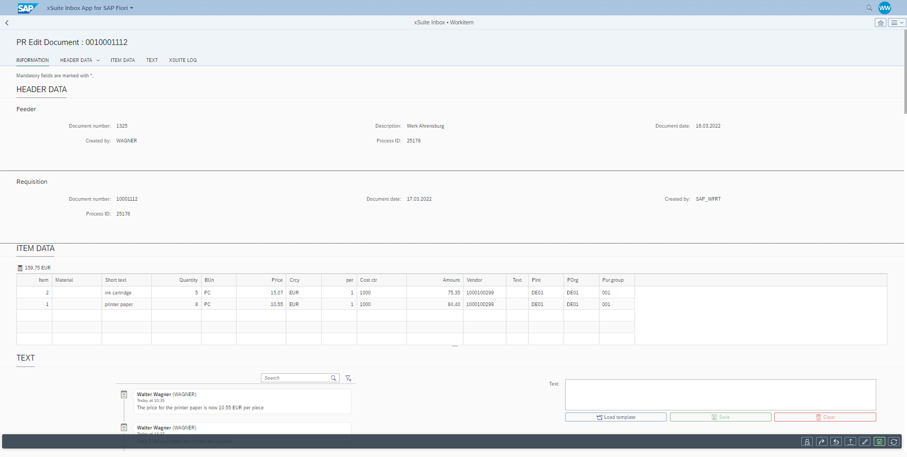The image size is (907, 457).
Task: Click the Pur.group column header
Action: tap(617, 280)
